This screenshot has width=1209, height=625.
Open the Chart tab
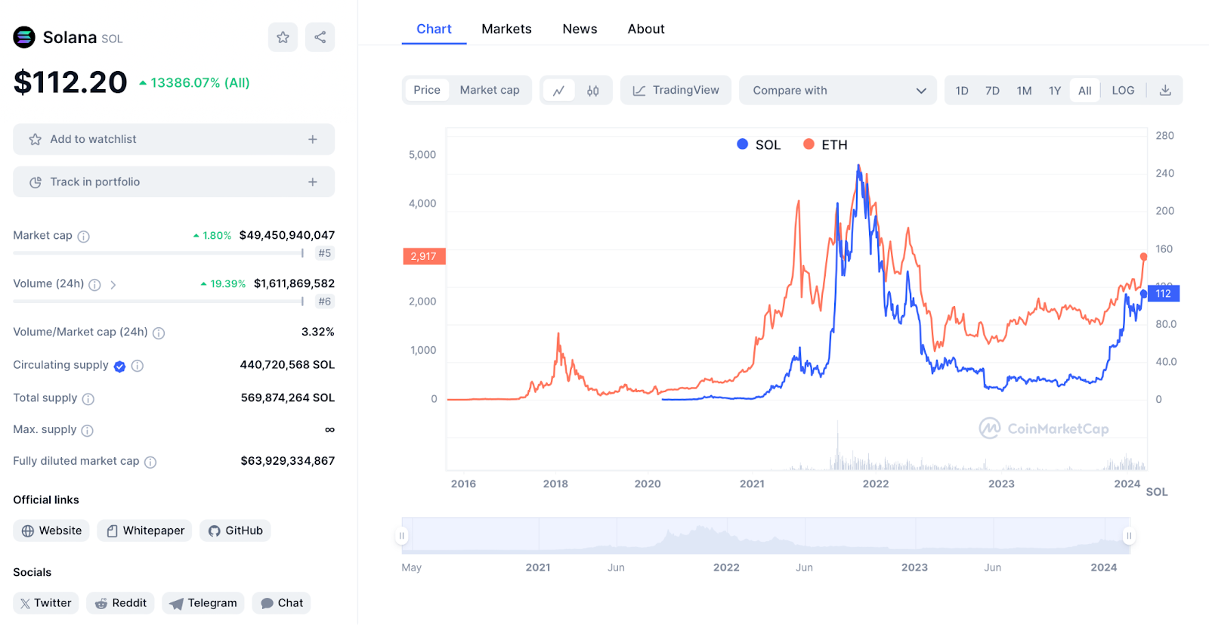[x=434, y=29]
